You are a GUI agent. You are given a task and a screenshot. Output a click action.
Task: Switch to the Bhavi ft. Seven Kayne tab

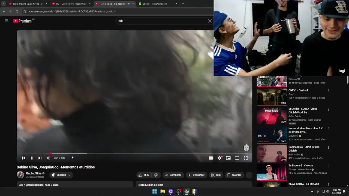(x=28, y=4)
